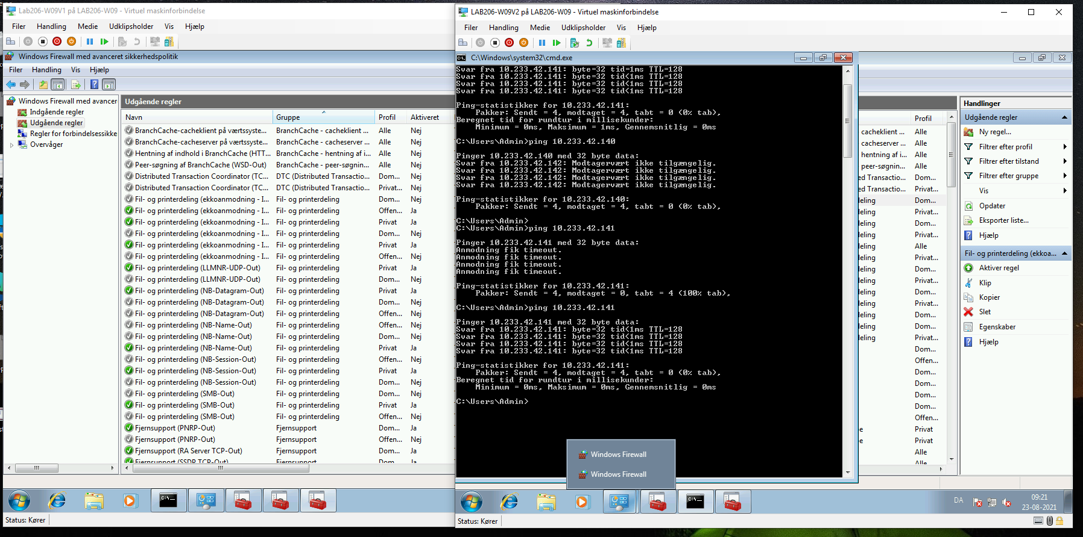Click the share/enhanced session icon in W09V1 toolbar
This screenshot has width=1083, height=537.
[x=169, y=42]
